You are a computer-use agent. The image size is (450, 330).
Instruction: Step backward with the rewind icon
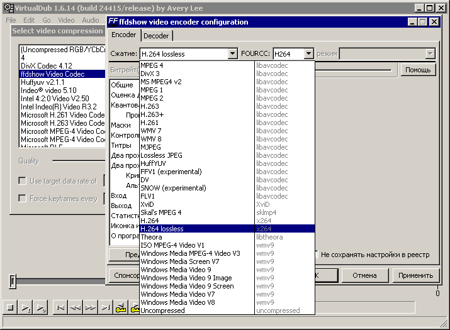[76, 307]
